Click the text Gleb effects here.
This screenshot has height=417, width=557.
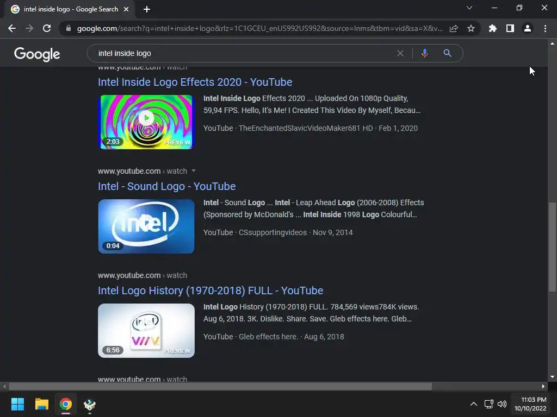click(x=269, y=337)
